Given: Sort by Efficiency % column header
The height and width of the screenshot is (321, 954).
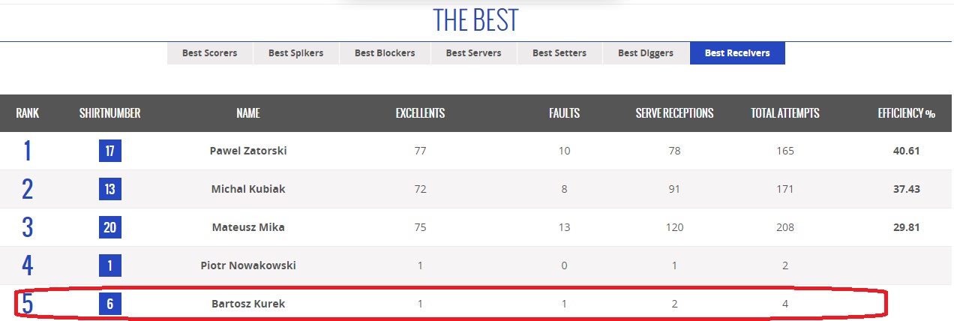Looking at the screenshot, I should coord(906,114).
